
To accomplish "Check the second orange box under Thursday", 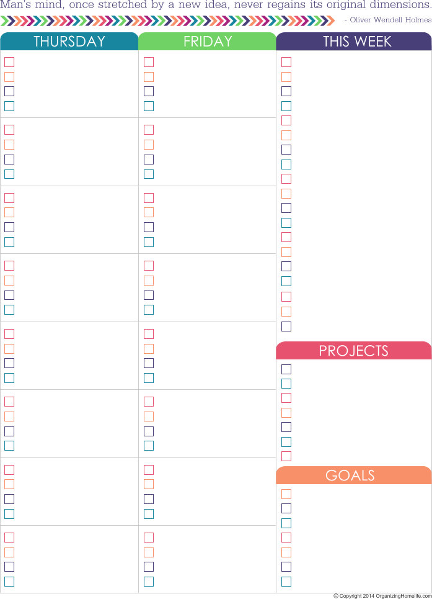I will tap(9, 145).
